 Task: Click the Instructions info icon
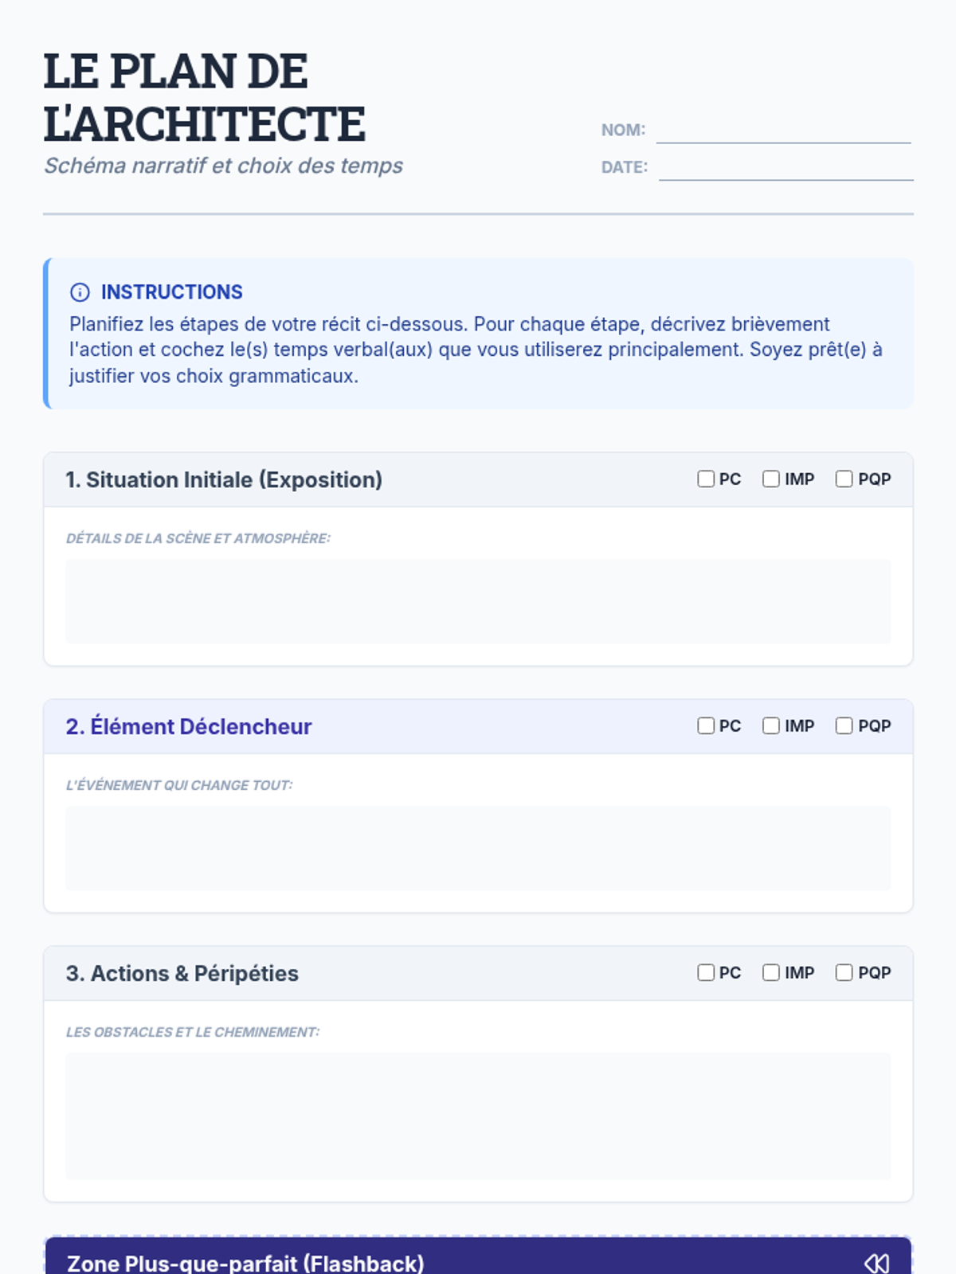(80, 292)
